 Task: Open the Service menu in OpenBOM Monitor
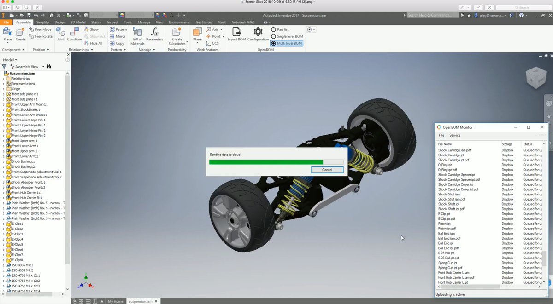[455, 135]
